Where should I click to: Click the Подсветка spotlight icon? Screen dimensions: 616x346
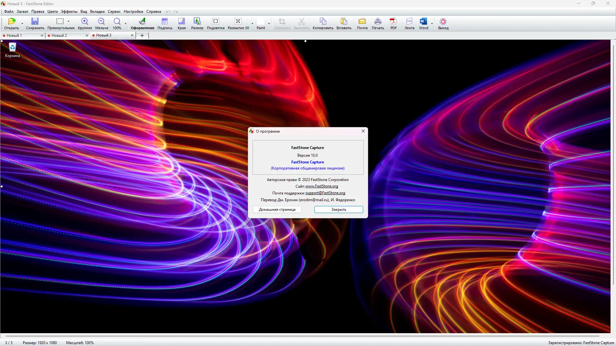(216, 21)
